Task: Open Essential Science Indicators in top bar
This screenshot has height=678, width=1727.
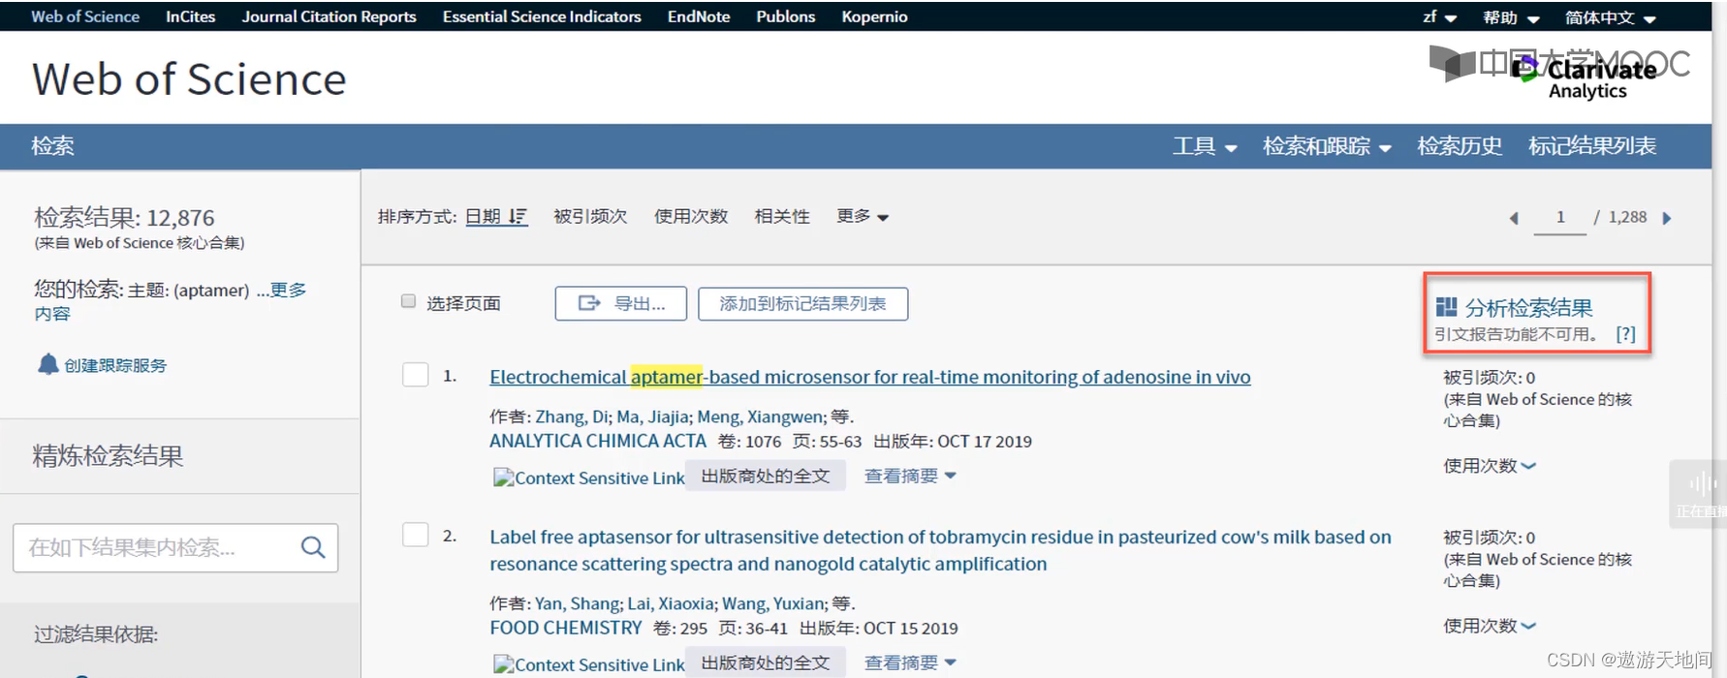Action: point(542,16)
